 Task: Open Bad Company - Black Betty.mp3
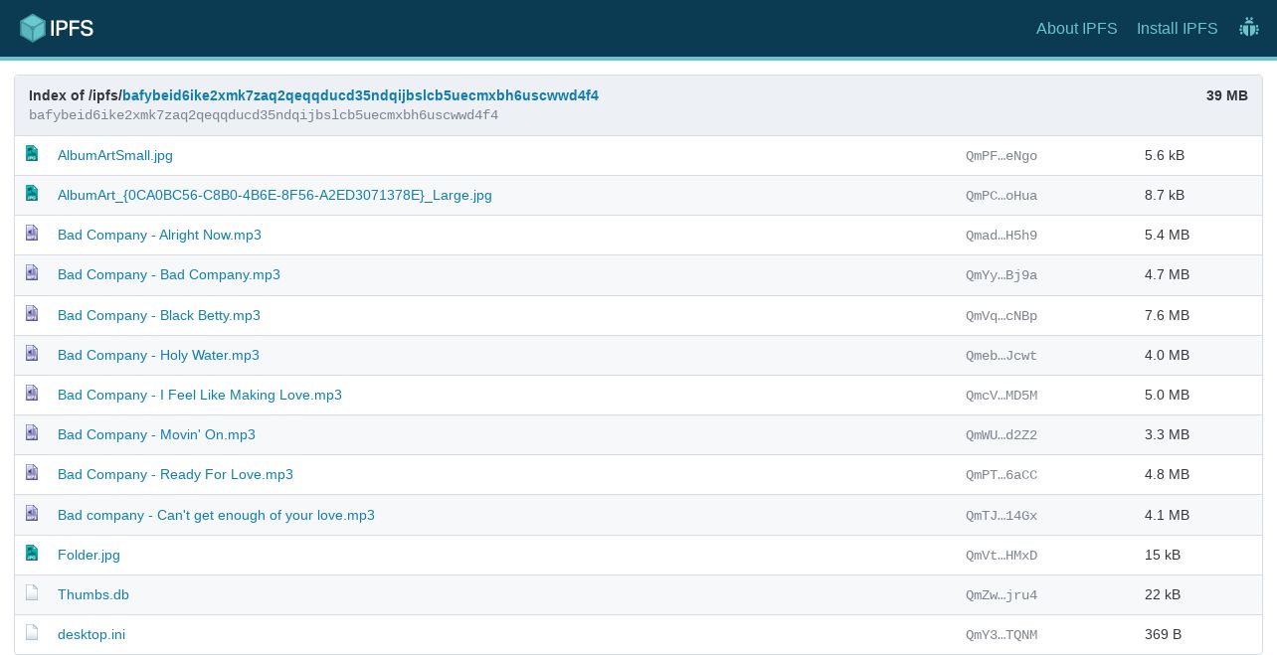pos(159,315)
